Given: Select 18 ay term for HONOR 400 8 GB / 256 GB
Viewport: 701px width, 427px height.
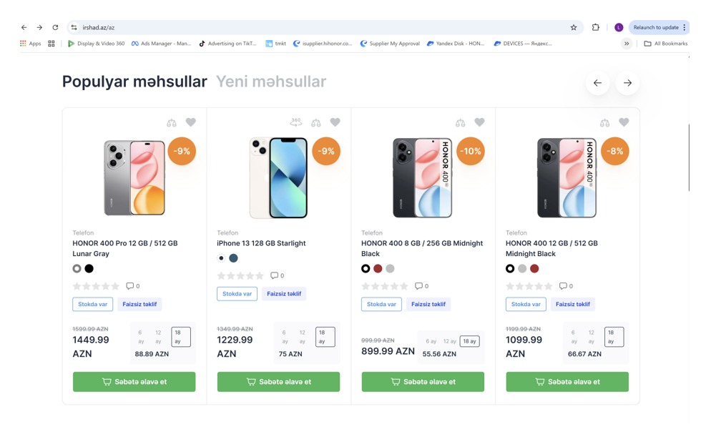Looking at the screenshot, I should click(x=469, y=341).
